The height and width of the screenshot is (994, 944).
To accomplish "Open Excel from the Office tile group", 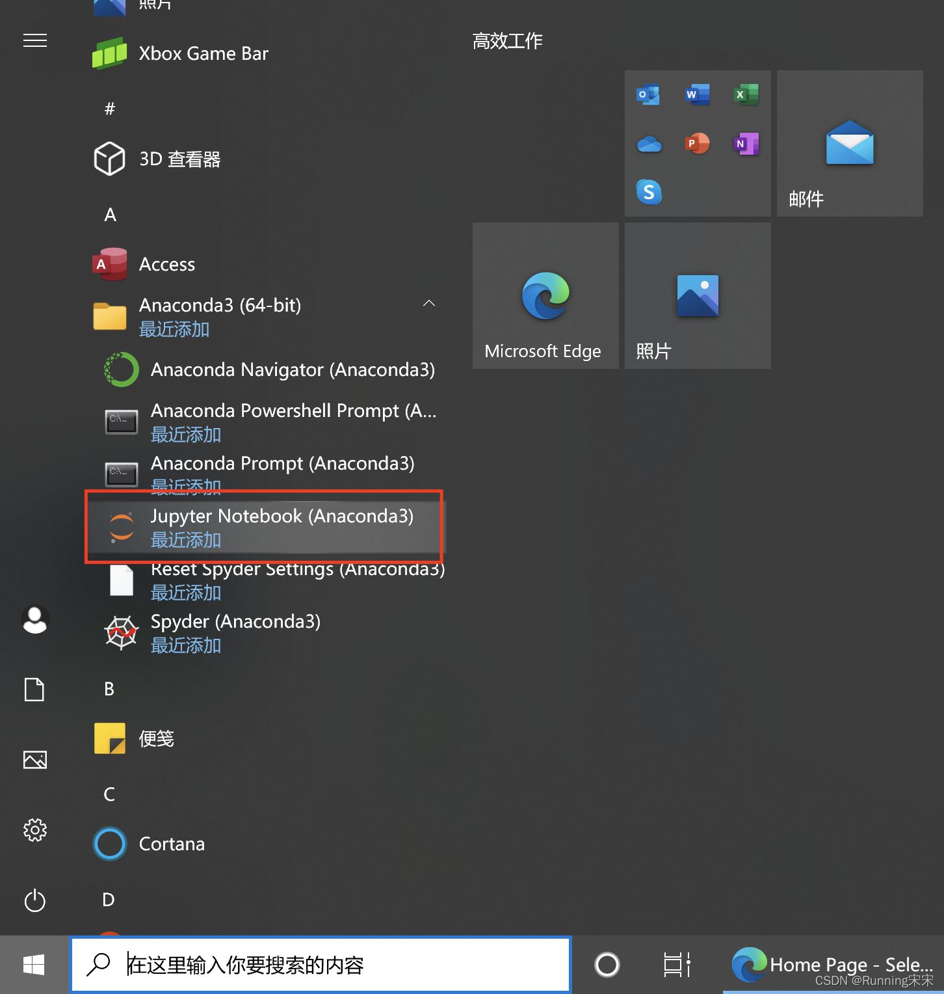I will pos(746,95).
